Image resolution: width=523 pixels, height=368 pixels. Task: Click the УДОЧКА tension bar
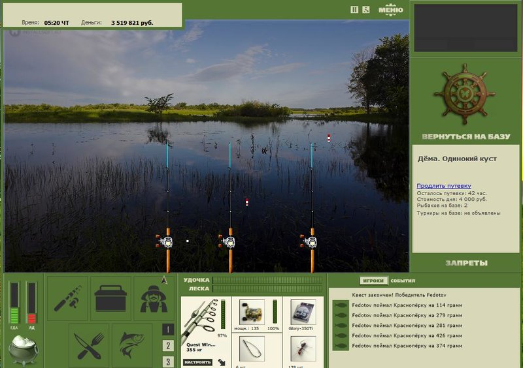click(x=268, y=280)
